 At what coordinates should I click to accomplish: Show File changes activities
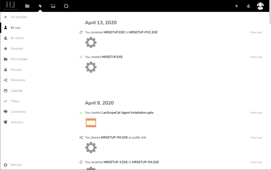point(19,59)
